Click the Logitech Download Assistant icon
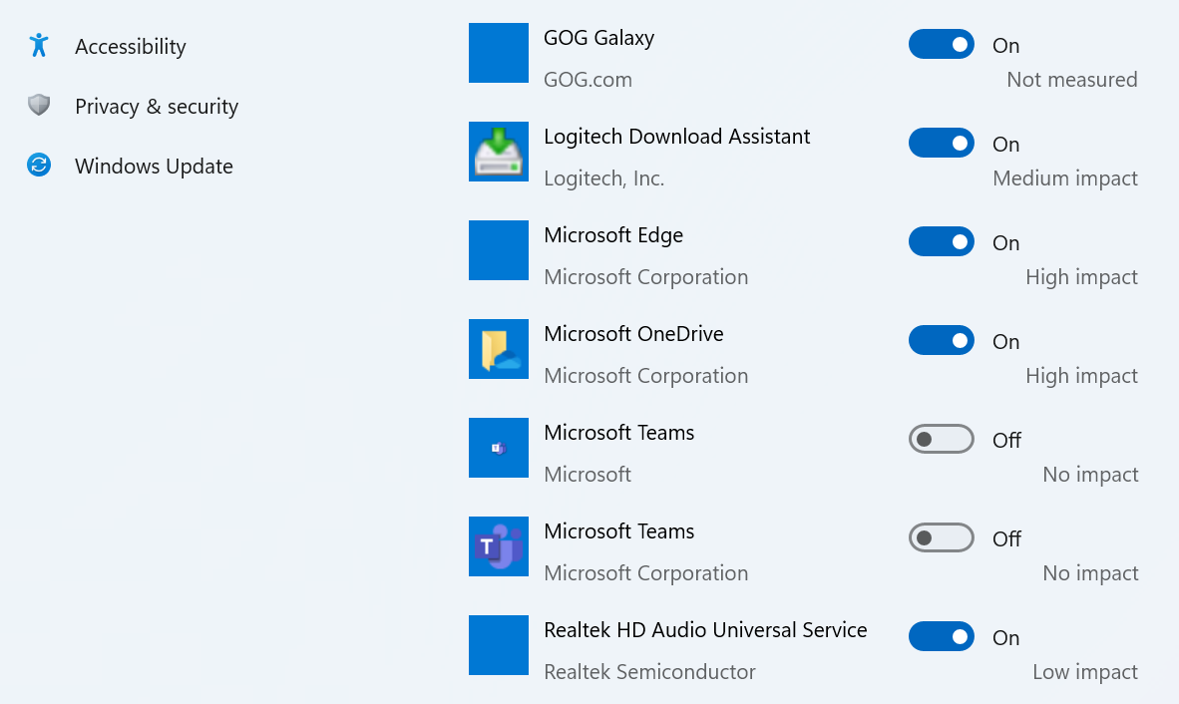Image resolution: width=1179 pixels, height=704 pixels. (499, 152)
